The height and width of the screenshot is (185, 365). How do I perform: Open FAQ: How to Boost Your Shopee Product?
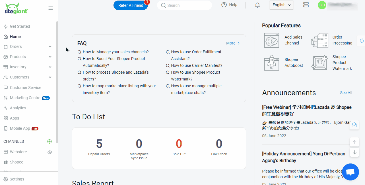114,62
